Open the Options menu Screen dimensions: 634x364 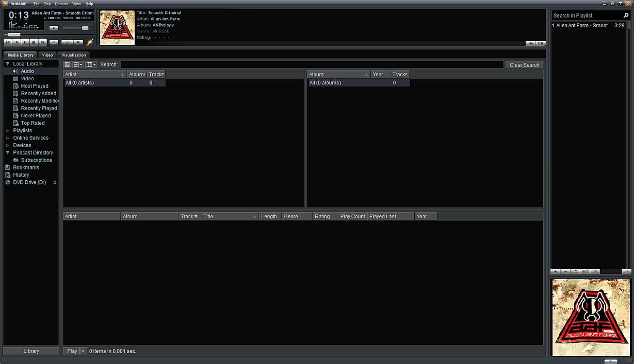pyautogui.click(x=61, y=4)
